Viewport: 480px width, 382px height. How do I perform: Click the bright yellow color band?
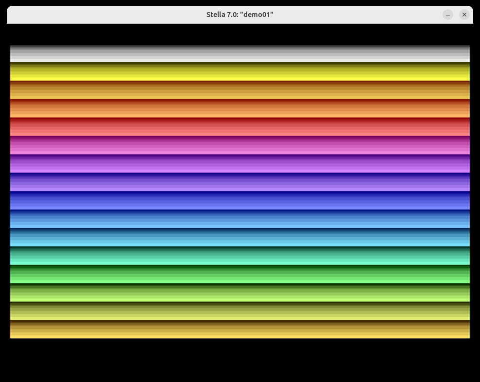(x=240, y=71)
